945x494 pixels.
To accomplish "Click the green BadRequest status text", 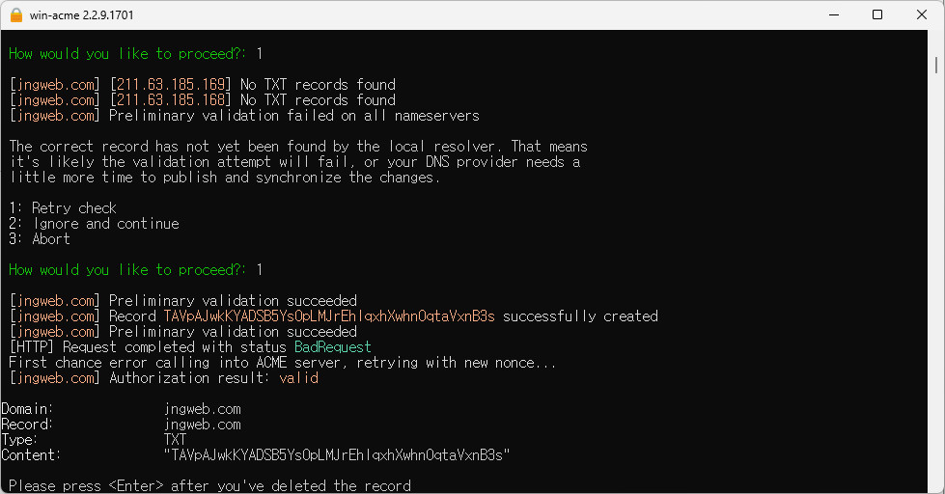I will click(333, 347).
